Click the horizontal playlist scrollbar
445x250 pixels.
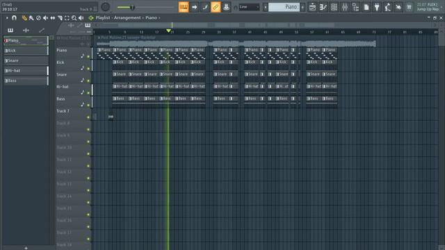coord(266,25)
